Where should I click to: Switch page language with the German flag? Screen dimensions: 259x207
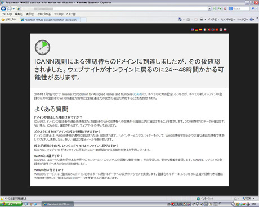point(197,30)
